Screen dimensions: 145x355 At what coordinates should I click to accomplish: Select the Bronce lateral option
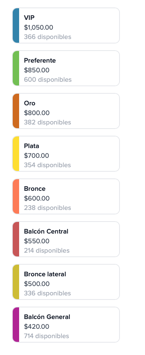coord(66,282)
